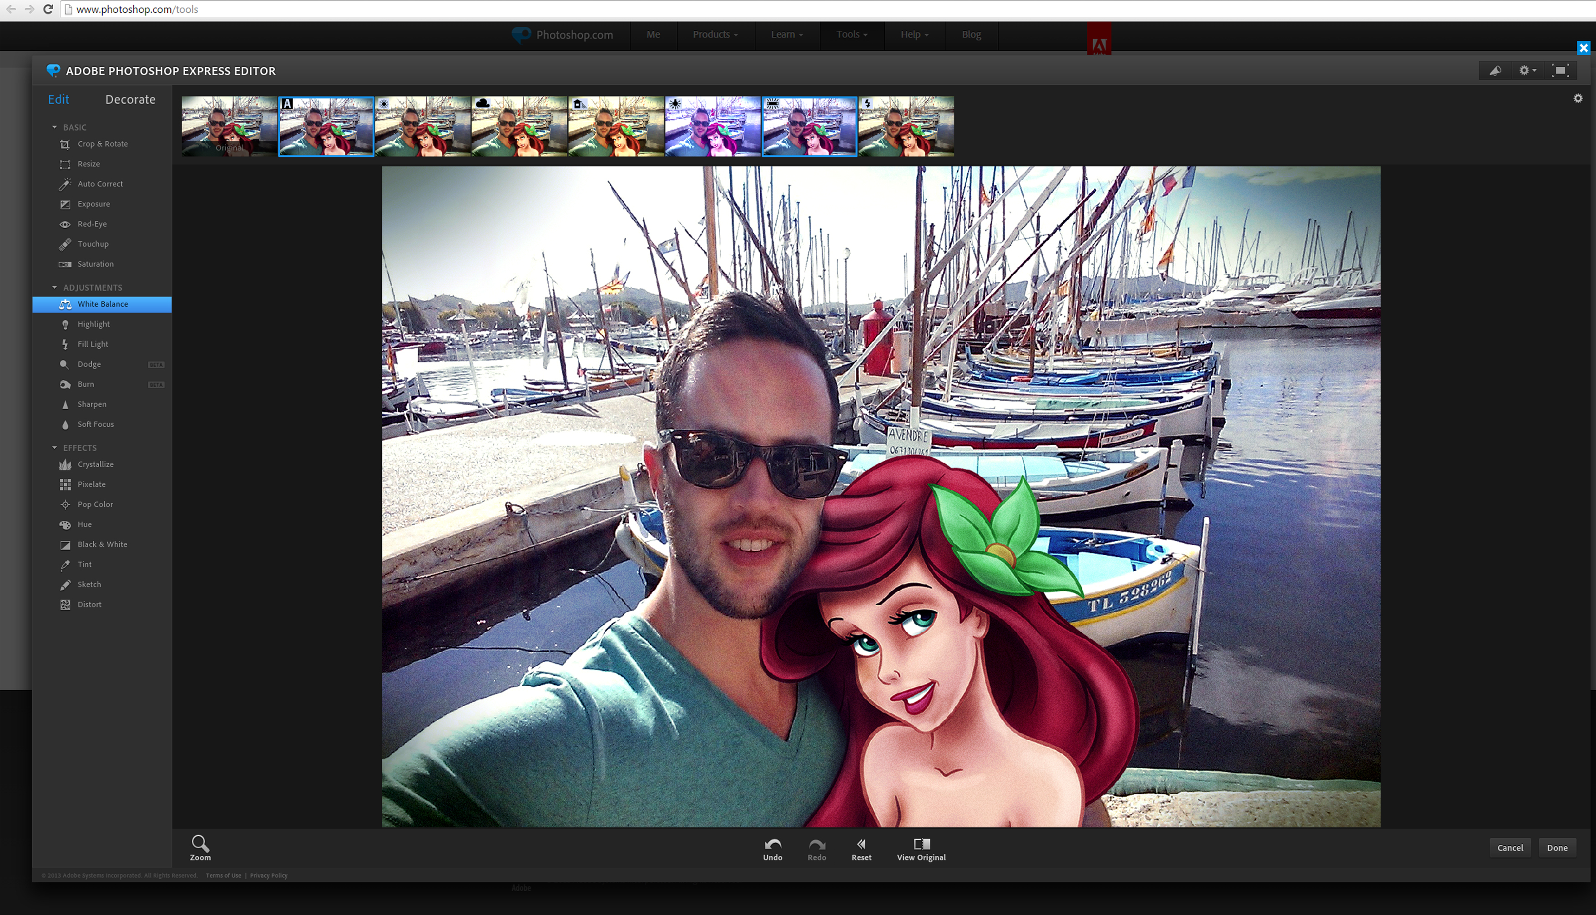The width and height of the screenshot is (1596, 915).
Task: Choose the tungsten bulb white balance thumbnail
Action: (713, 126)
